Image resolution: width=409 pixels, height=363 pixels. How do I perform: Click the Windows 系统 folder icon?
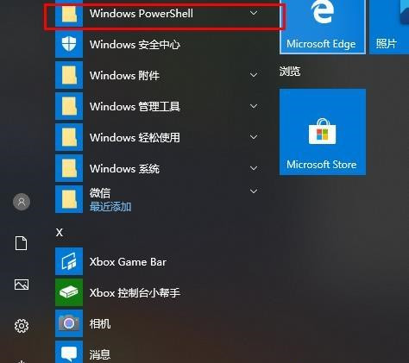tap(69, 168)
